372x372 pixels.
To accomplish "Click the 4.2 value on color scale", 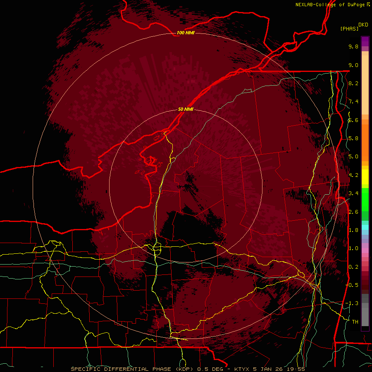I will (x=353, y=175).
